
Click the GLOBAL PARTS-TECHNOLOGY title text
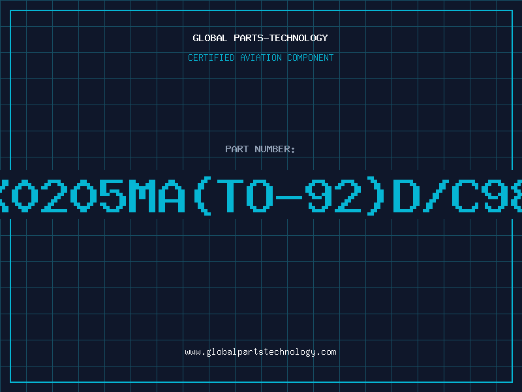(260, 38)
